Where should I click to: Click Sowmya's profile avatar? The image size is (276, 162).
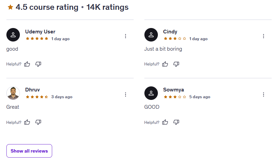tap(151, 93)
